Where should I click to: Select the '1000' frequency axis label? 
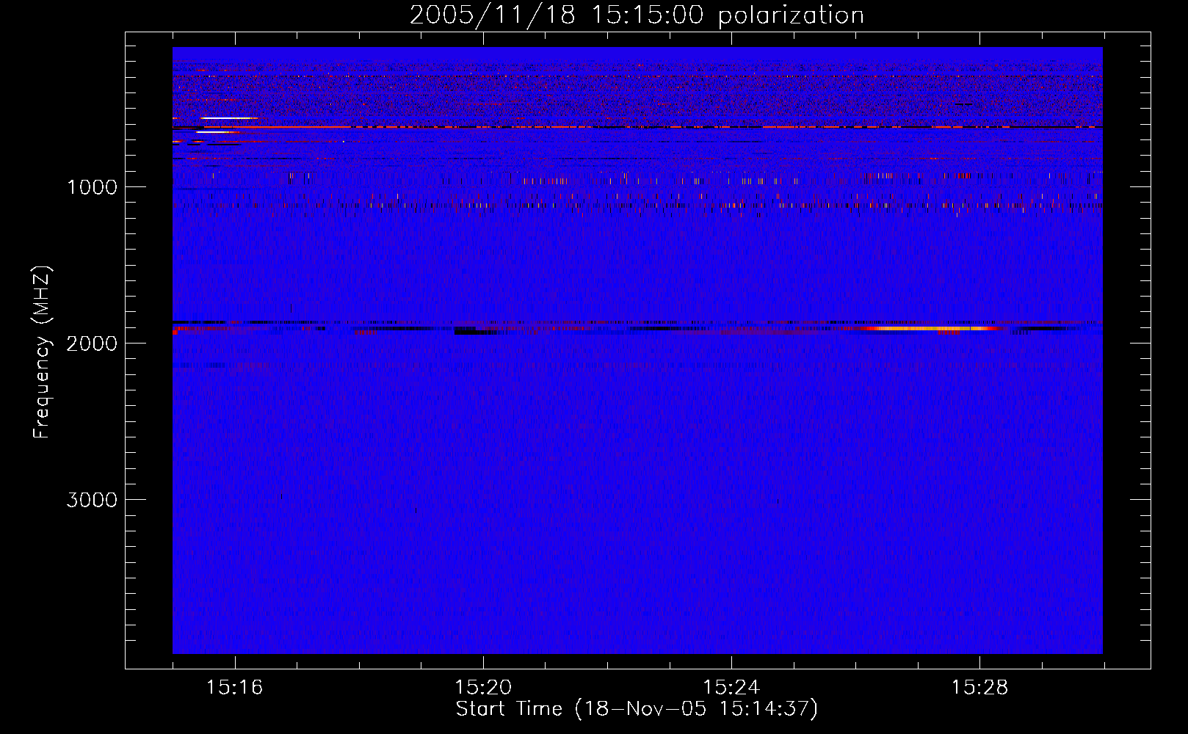tap(92, 187)
